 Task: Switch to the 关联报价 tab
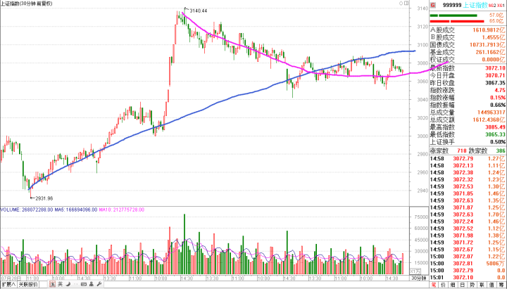tap(28, 285)
